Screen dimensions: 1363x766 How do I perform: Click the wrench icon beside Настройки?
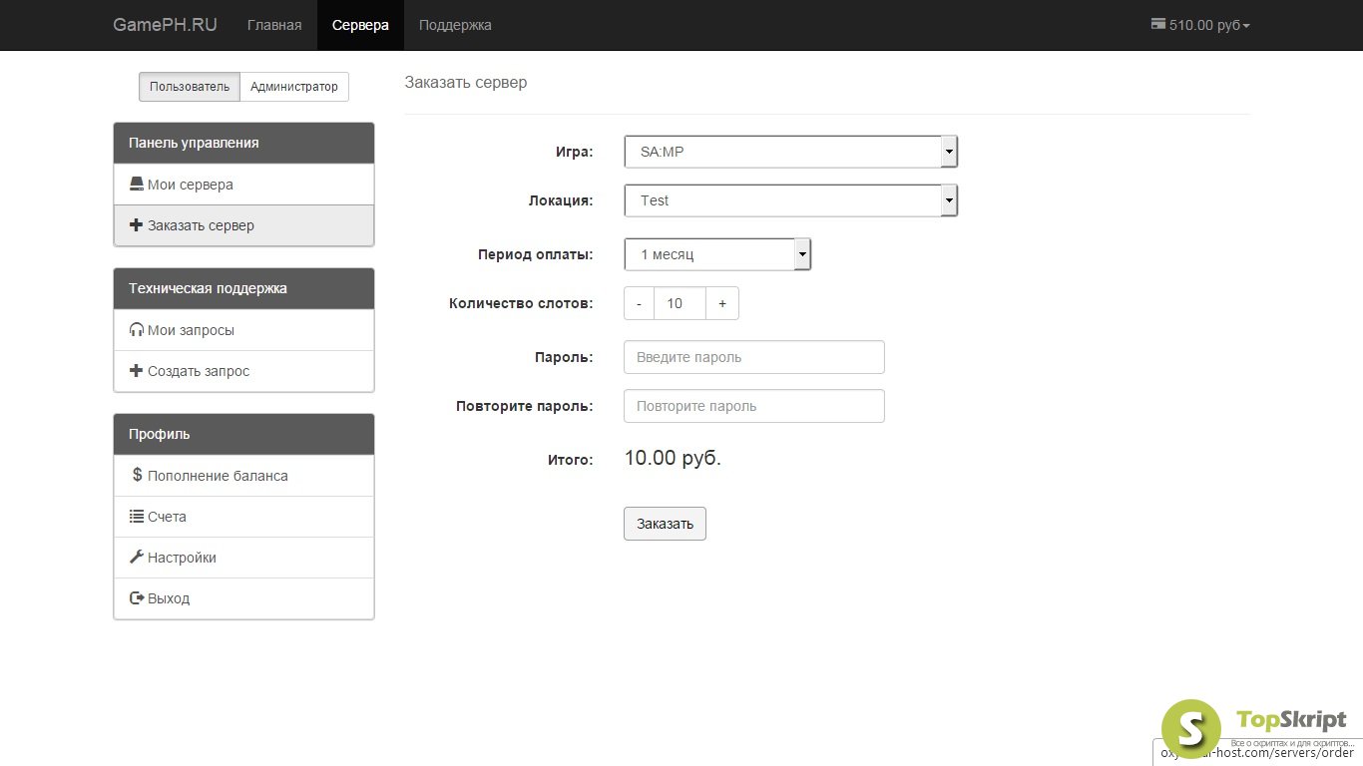point(137,558)
